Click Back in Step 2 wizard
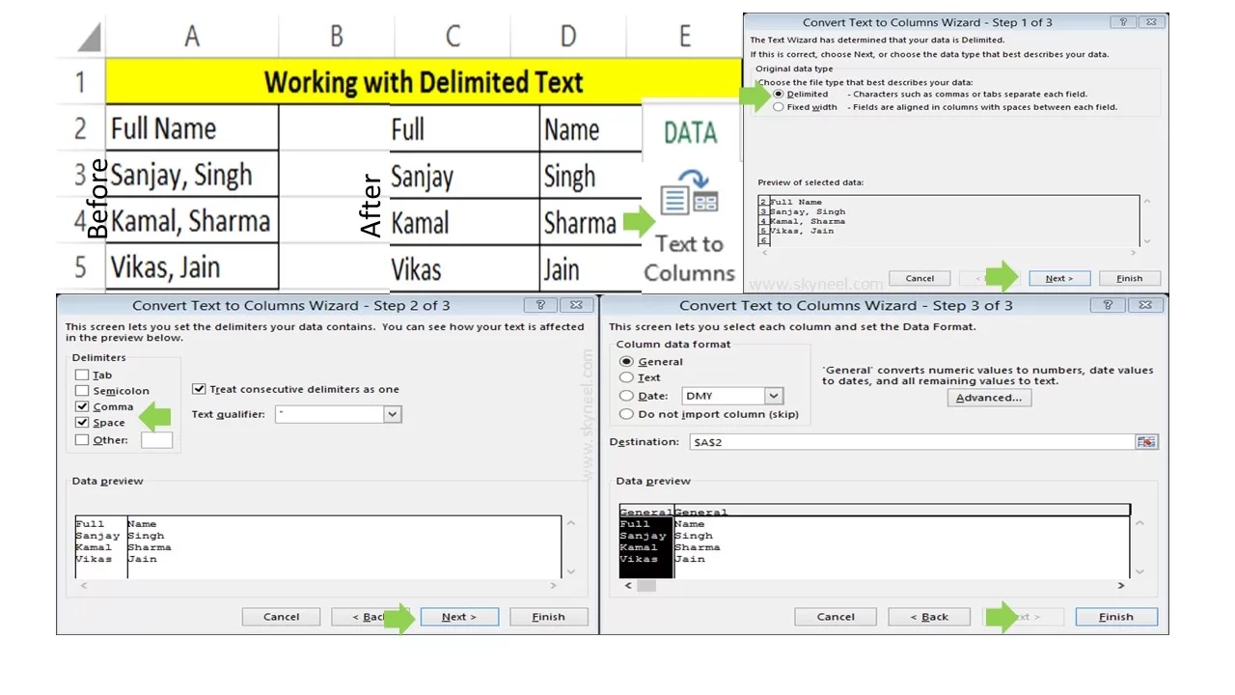Viewport: 1235px width, 695px height. click(371, 617)
